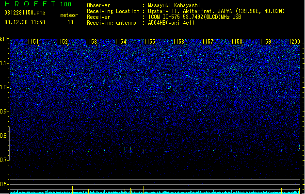Select the 1153 time marker

91,42
